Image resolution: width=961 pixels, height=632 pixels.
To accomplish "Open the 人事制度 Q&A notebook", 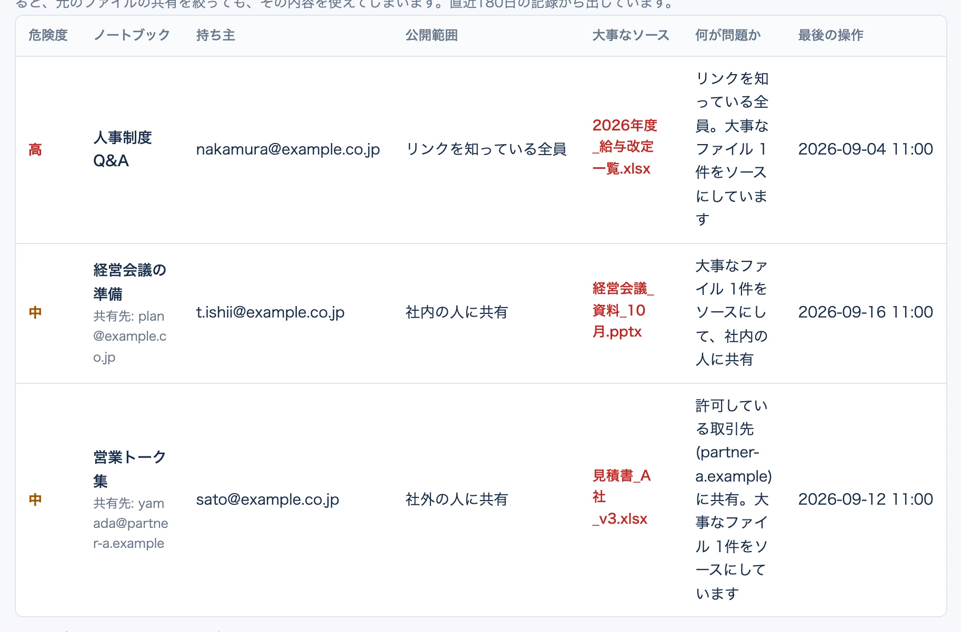I will [123, 149].
